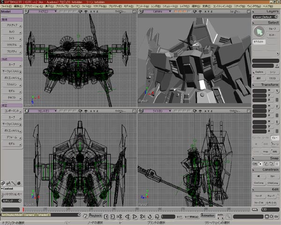281x225 pixels.
Task: Open the Camera view selector dropdown
Action: 157,11
